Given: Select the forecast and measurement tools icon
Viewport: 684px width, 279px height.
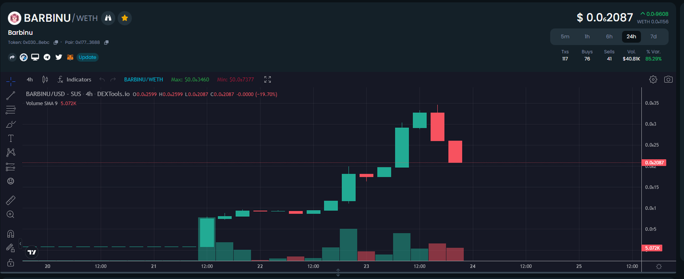Looking at the screenshot, I should [10, 167].
